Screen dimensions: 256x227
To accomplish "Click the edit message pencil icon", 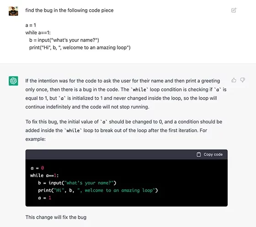I will click(234, 10).
